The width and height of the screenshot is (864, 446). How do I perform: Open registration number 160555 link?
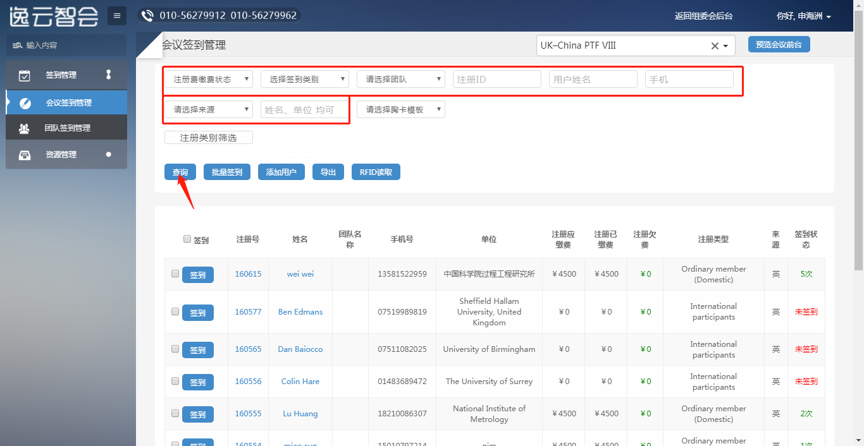tap(248, 414)
